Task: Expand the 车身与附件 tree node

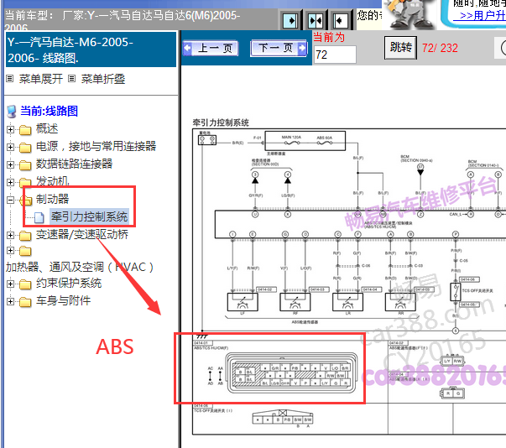Action: (10, 301)
